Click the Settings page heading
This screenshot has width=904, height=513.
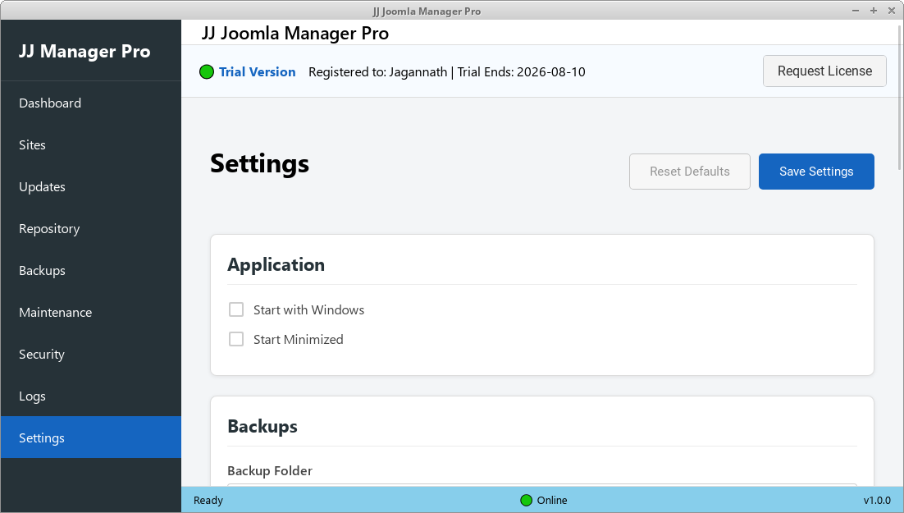(x=259, y=163)
